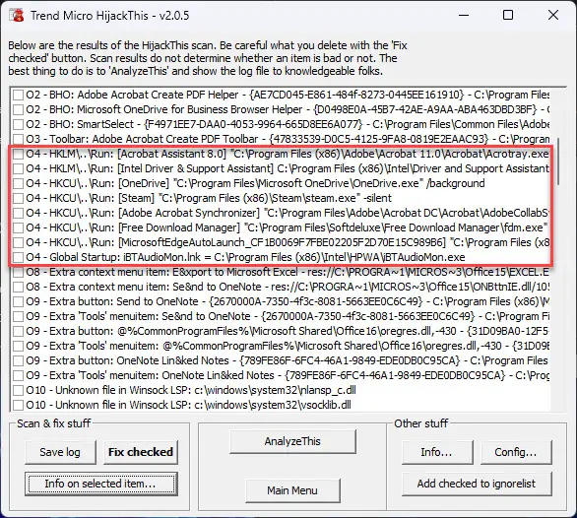Select the iBTAudioMon.exe Global Startup row text
Image resolution: width=577 pixels, height=518 pixels.
click(245, 257)
